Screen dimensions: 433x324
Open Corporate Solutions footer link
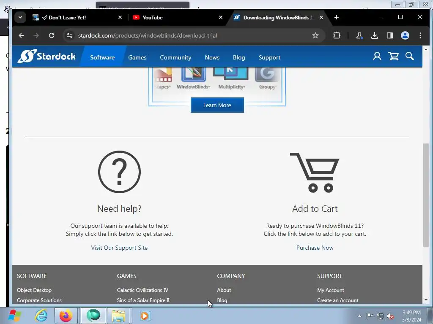39,300
